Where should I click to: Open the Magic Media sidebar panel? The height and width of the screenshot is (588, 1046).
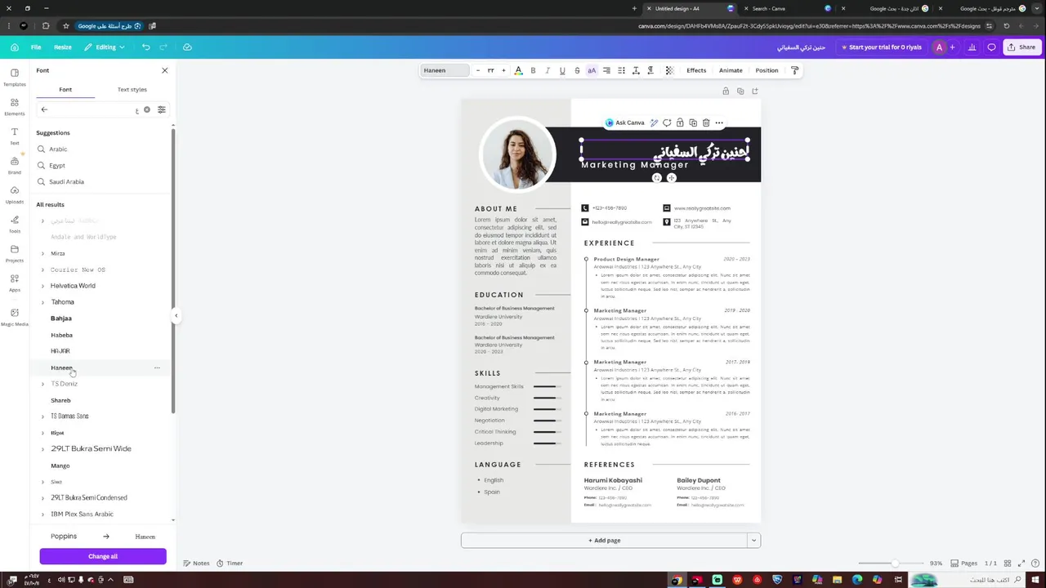(15, 317)
